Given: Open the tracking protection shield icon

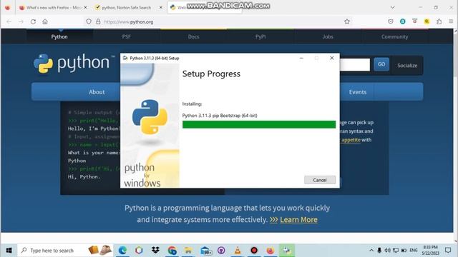Looking at the screenshot, I should coord(89,21).
